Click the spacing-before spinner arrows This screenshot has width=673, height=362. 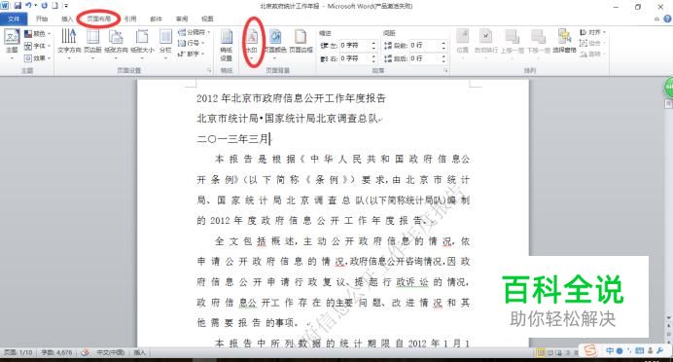(x=443, y=45)
